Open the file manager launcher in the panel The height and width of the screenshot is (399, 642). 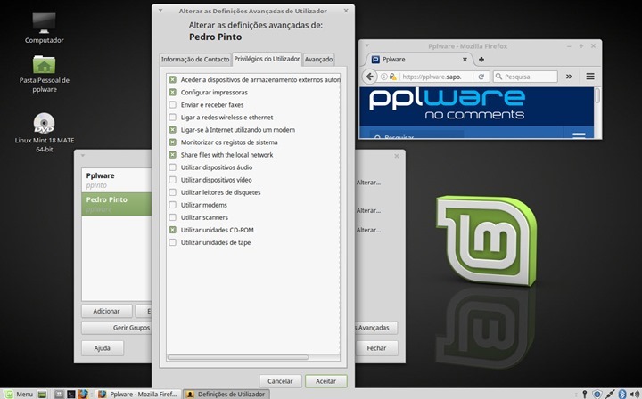(x=60, y=394)
